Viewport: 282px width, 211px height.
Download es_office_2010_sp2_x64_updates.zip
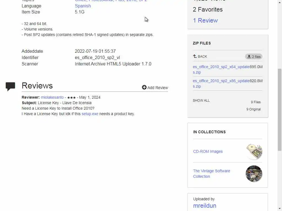click(221, 70)
